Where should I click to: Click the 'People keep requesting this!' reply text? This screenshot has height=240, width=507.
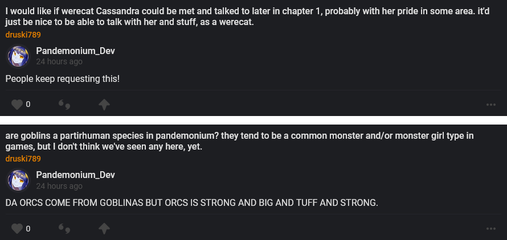(63, 78)
